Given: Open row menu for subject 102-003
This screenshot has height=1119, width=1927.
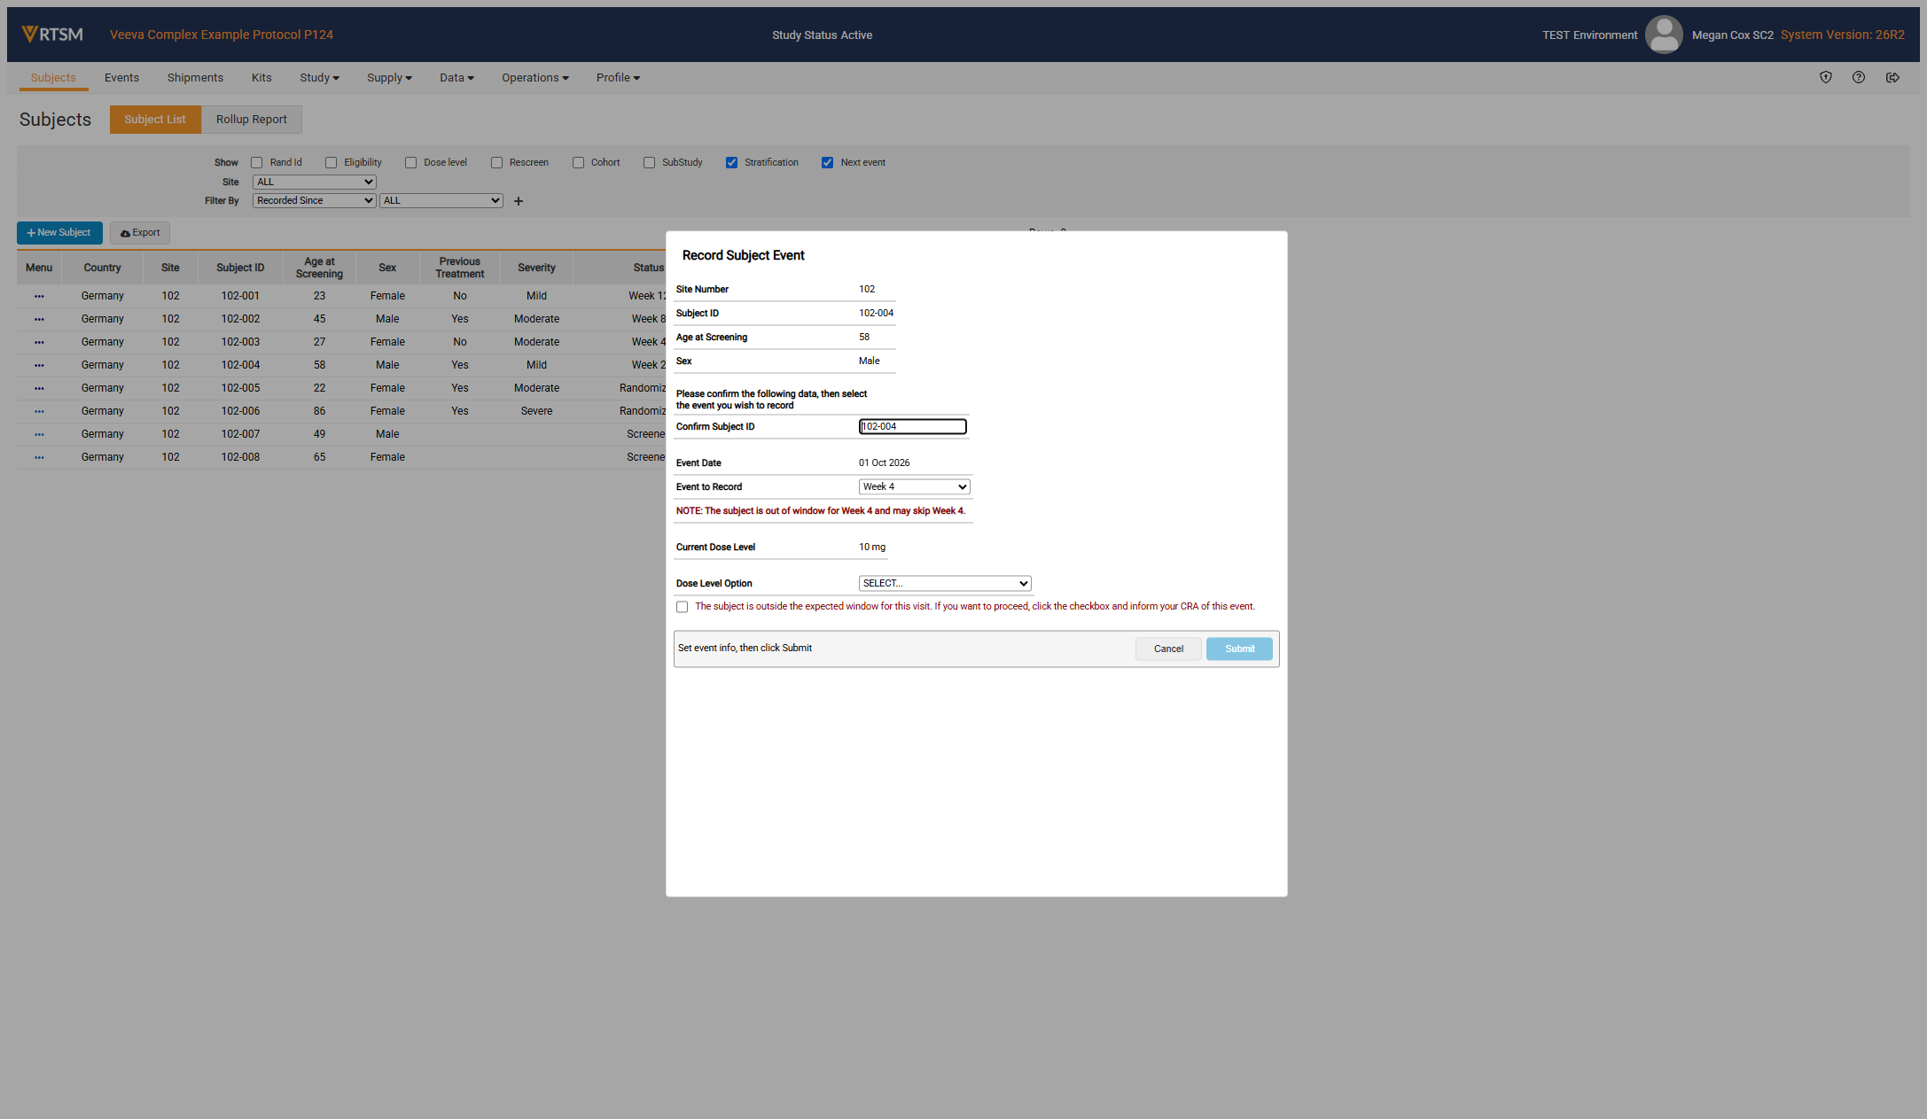Looking at the screenshot, I should tap(39, 342).
